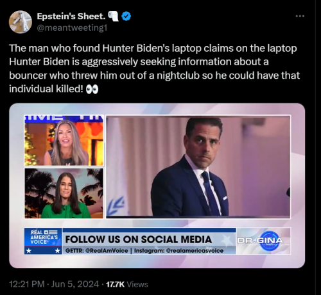
Task: Click the Epstein's Sheet display name
Action: [x=71, y=16]
